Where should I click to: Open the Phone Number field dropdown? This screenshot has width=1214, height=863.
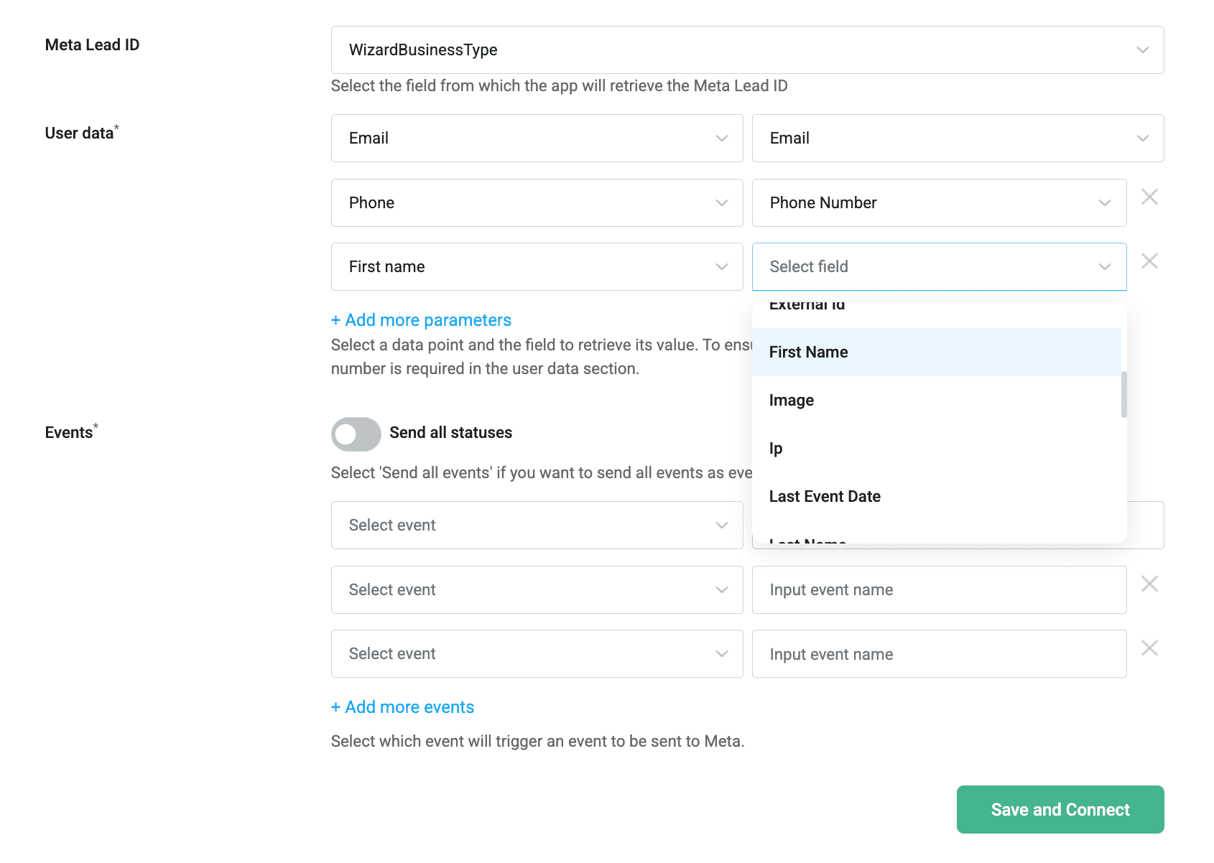(x=939, y=202)
